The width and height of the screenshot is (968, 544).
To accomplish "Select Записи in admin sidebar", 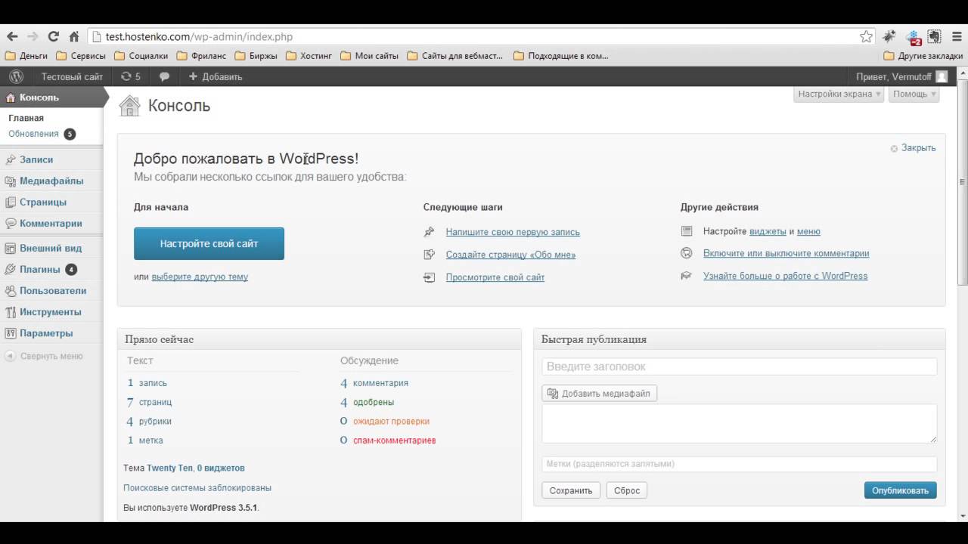I will [36, 159].
